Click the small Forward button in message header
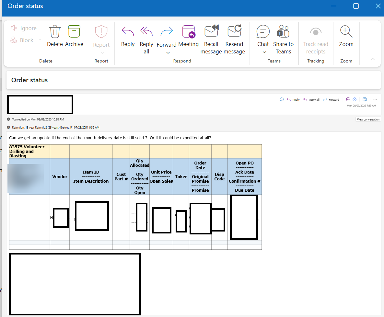This screenshot has width=384, height=317. (331, 100)
